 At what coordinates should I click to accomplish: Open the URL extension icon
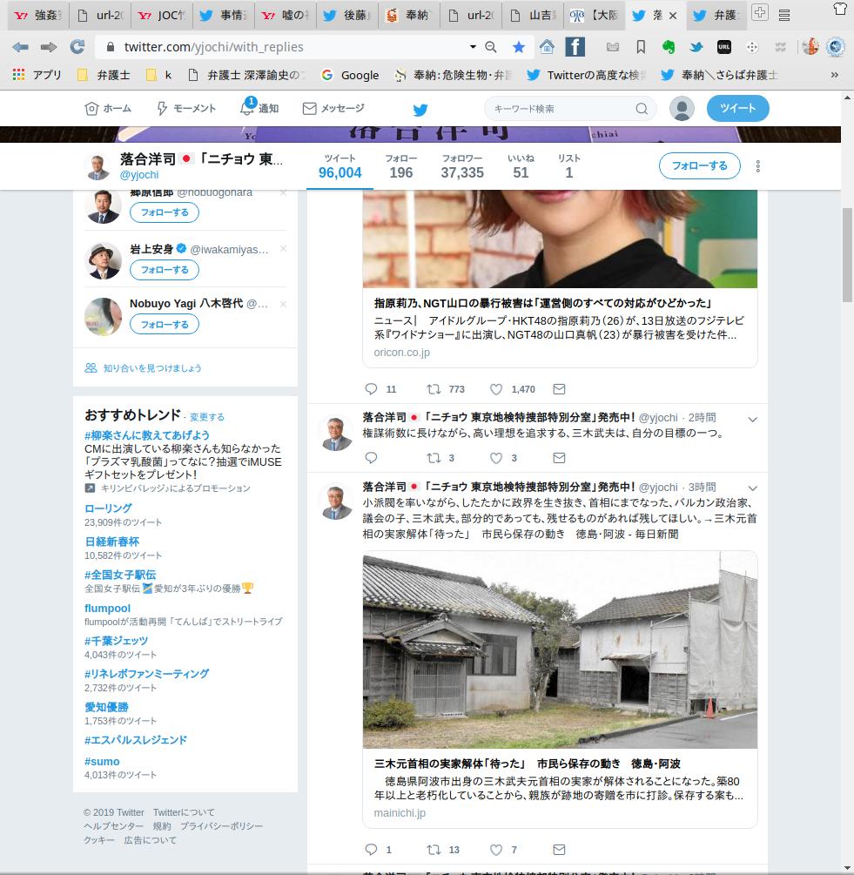[724, 47]
